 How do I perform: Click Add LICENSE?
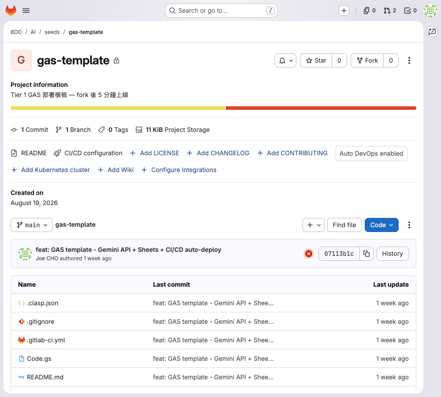pyautogui.click(x=154, y=153)
